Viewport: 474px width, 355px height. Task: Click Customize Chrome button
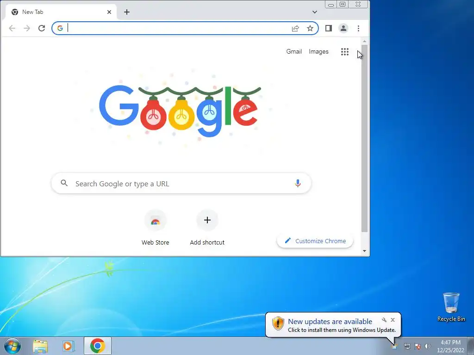tap(315, 241)
